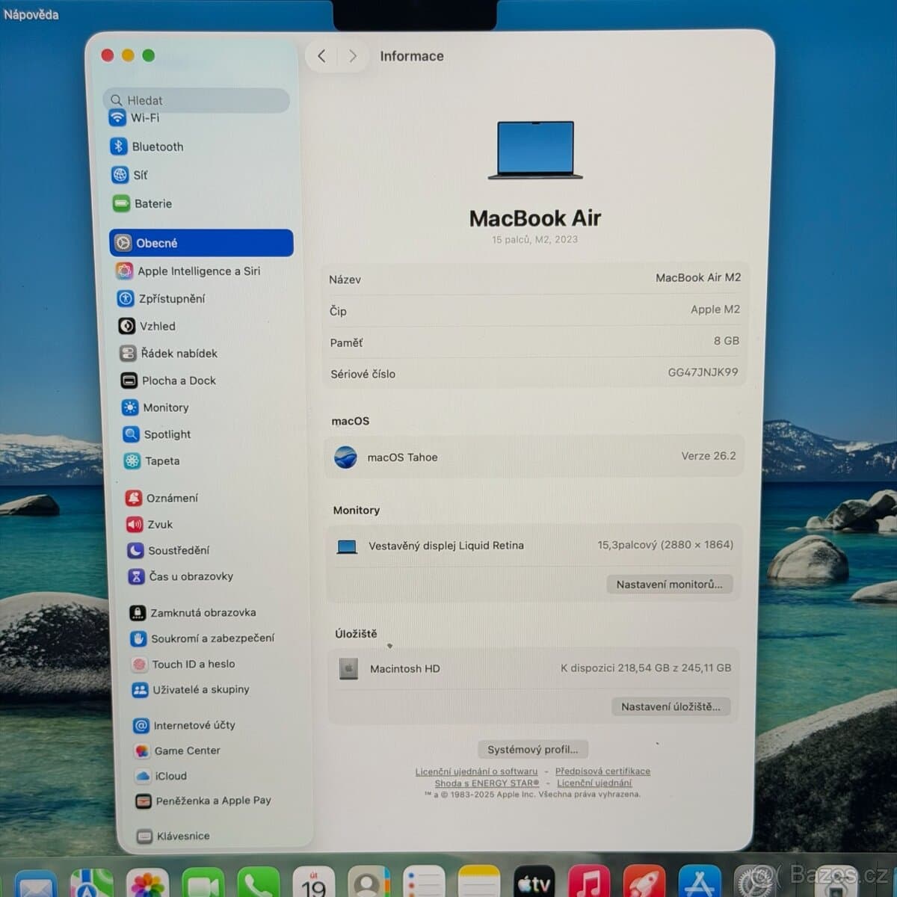The width and height of the screenshot is (897, 897).
Task: Open the Shoda s ENERGY STAR link
Action: coord(487,783)
